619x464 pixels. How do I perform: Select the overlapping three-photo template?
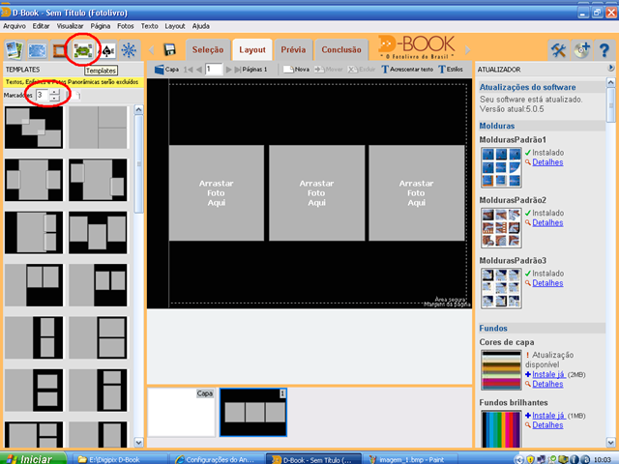click(x=34, y=128)
